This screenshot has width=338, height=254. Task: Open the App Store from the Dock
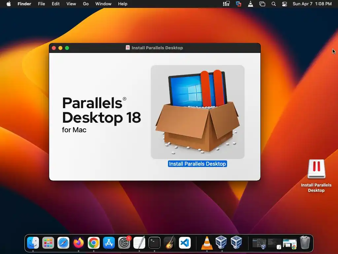109,242
